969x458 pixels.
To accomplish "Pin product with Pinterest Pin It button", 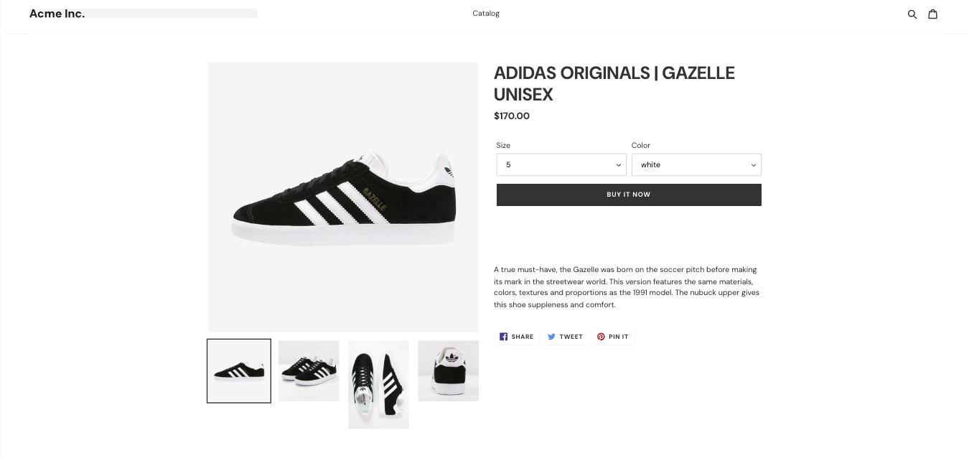I will [x=612, y=337].
